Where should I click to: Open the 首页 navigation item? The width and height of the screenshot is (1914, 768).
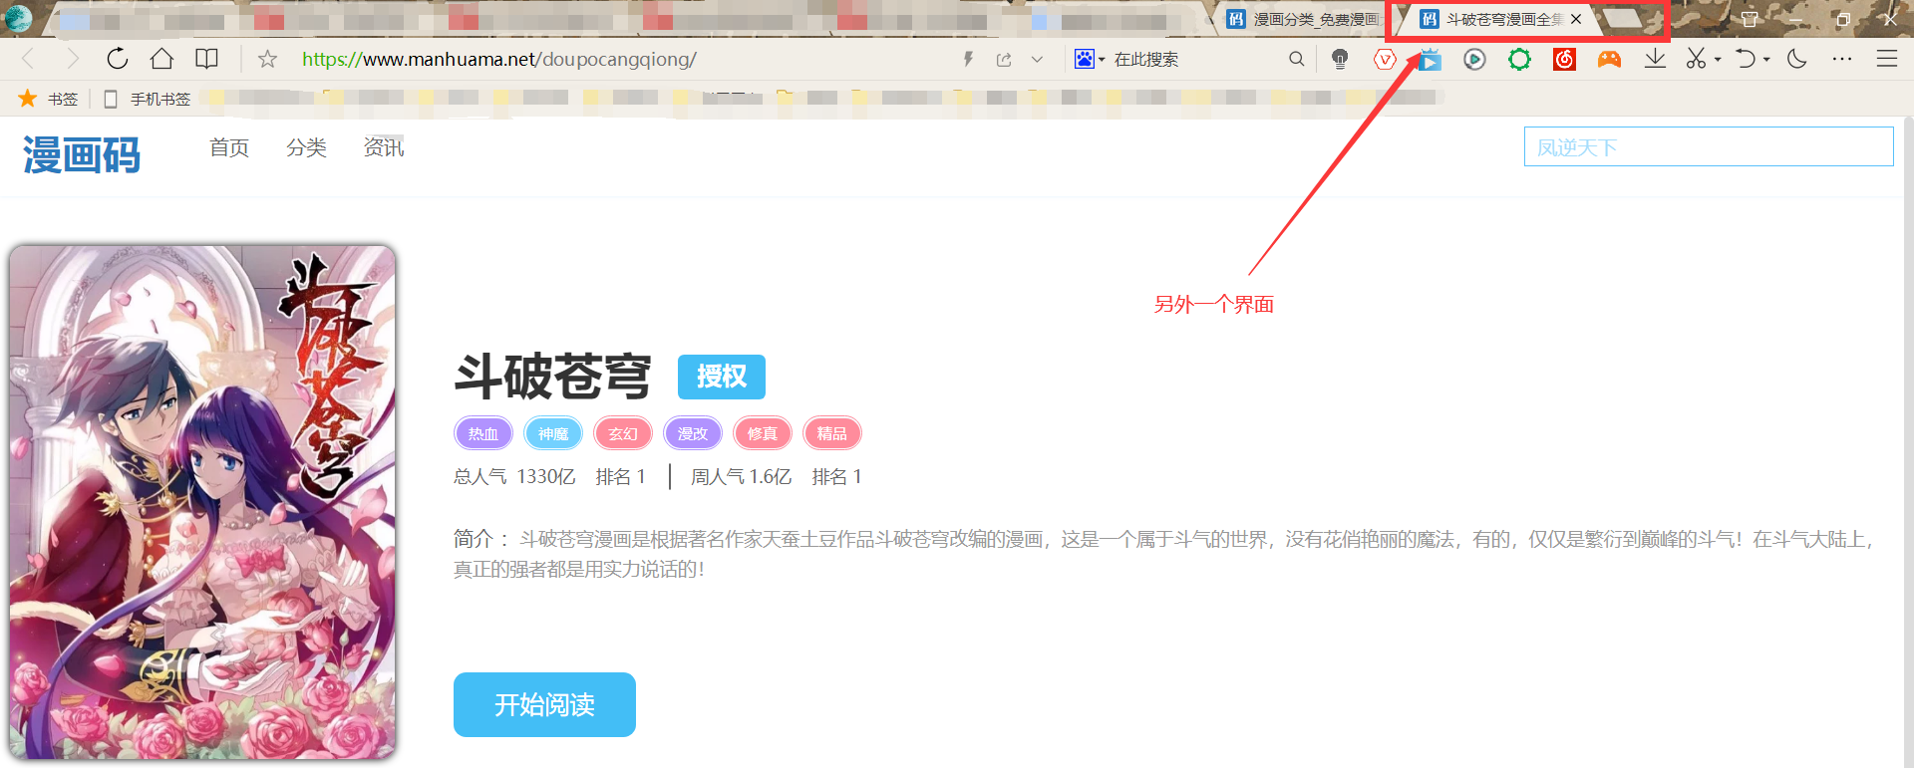point(229,147)
